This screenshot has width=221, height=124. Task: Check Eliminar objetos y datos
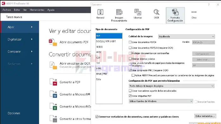tap(130, 59)
